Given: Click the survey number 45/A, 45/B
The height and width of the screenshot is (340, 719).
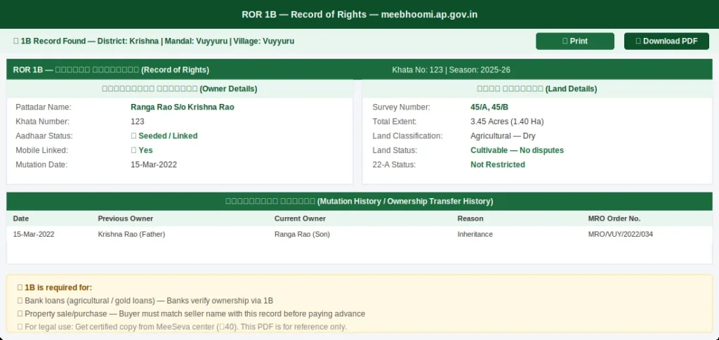Looking at the screenshot, I should (489, 107).
